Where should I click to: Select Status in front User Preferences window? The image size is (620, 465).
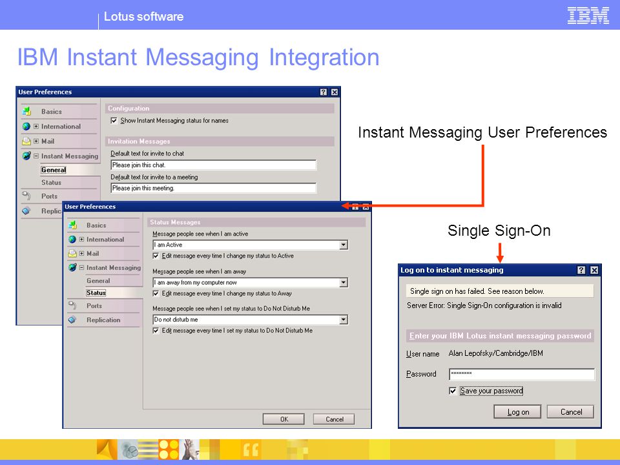point(96,293)
